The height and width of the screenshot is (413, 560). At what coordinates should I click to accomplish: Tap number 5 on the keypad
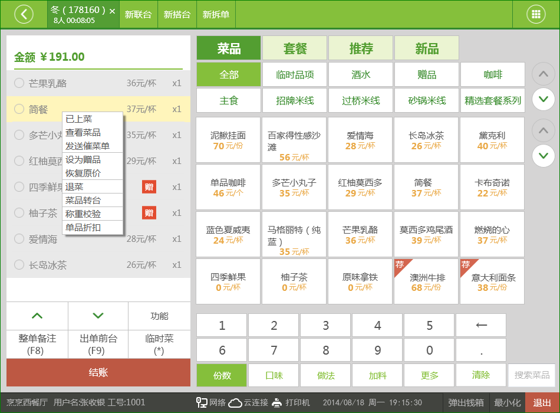(x=429, y=325)
